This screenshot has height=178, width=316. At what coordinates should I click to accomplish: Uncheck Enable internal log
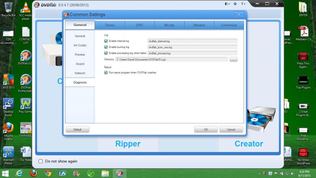click(106, 41)
